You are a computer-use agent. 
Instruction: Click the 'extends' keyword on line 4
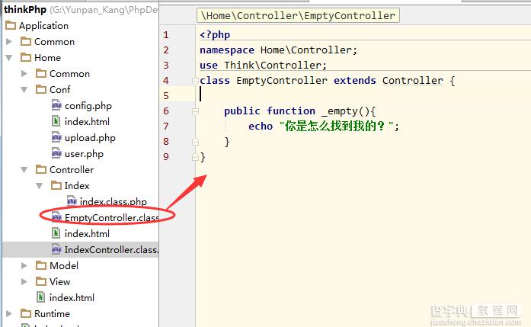(x=355, y=80)
